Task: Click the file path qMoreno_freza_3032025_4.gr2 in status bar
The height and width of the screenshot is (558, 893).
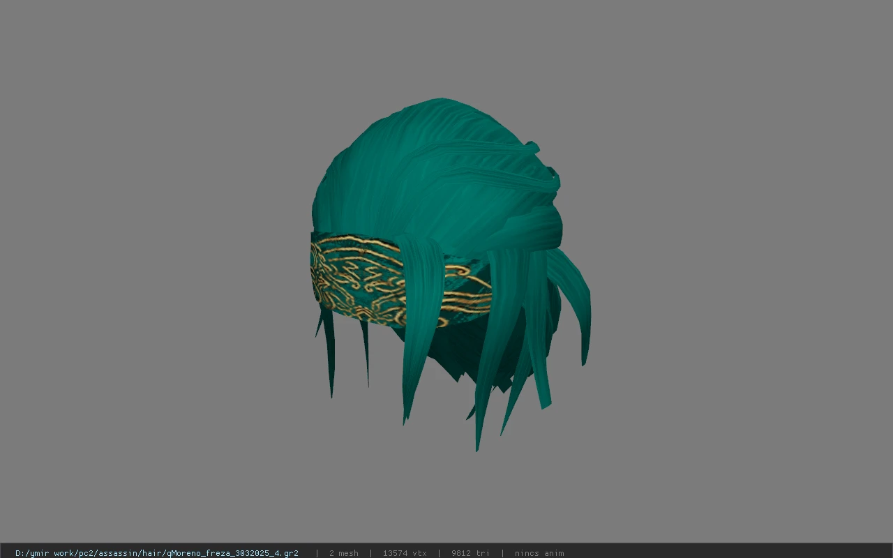Action: point(157,553)
